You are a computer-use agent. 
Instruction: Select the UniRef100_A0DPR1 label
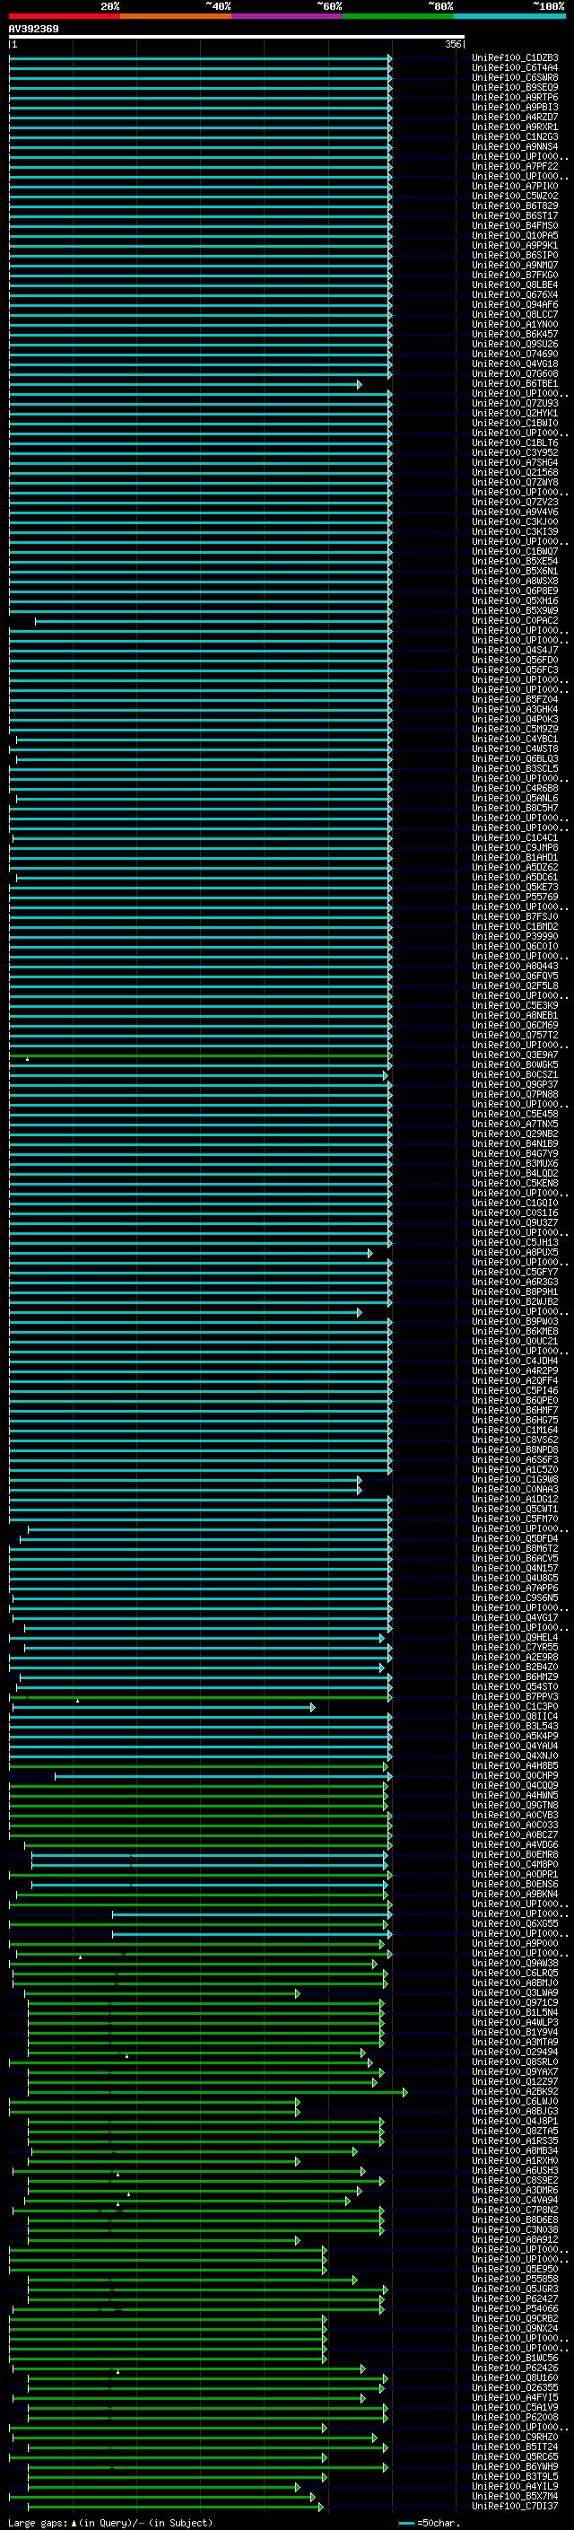515,1874
